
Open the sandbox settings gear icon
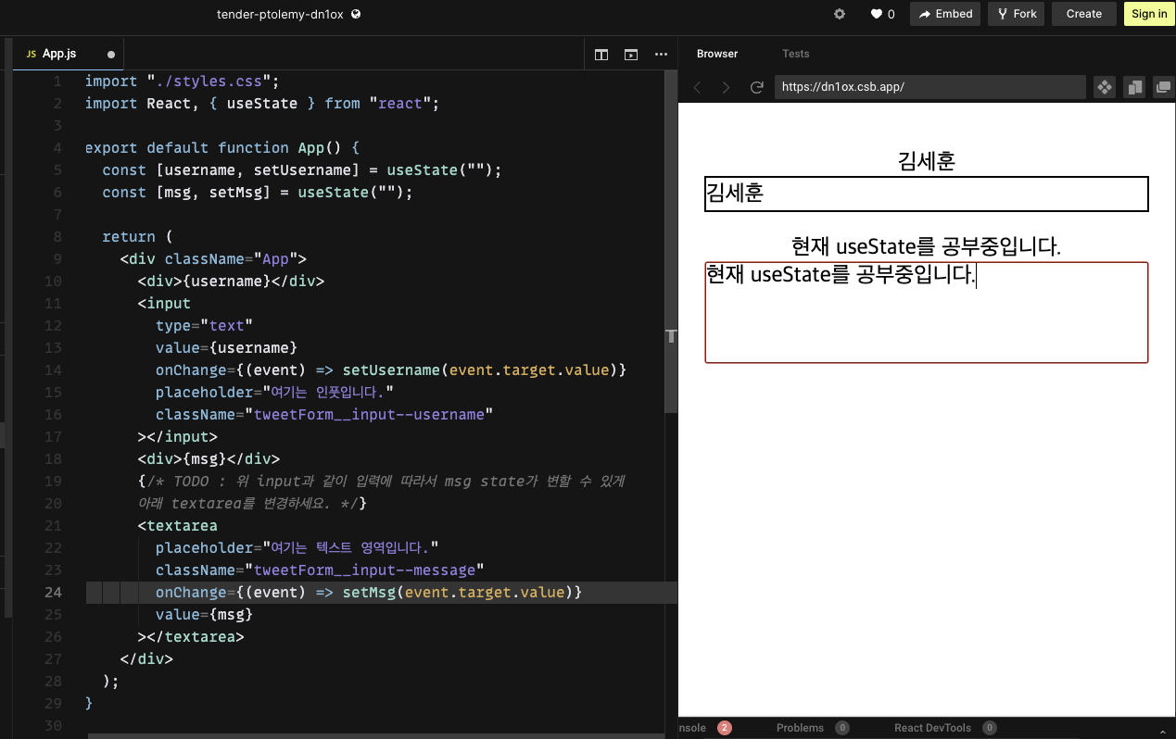(x=840, y=14)
